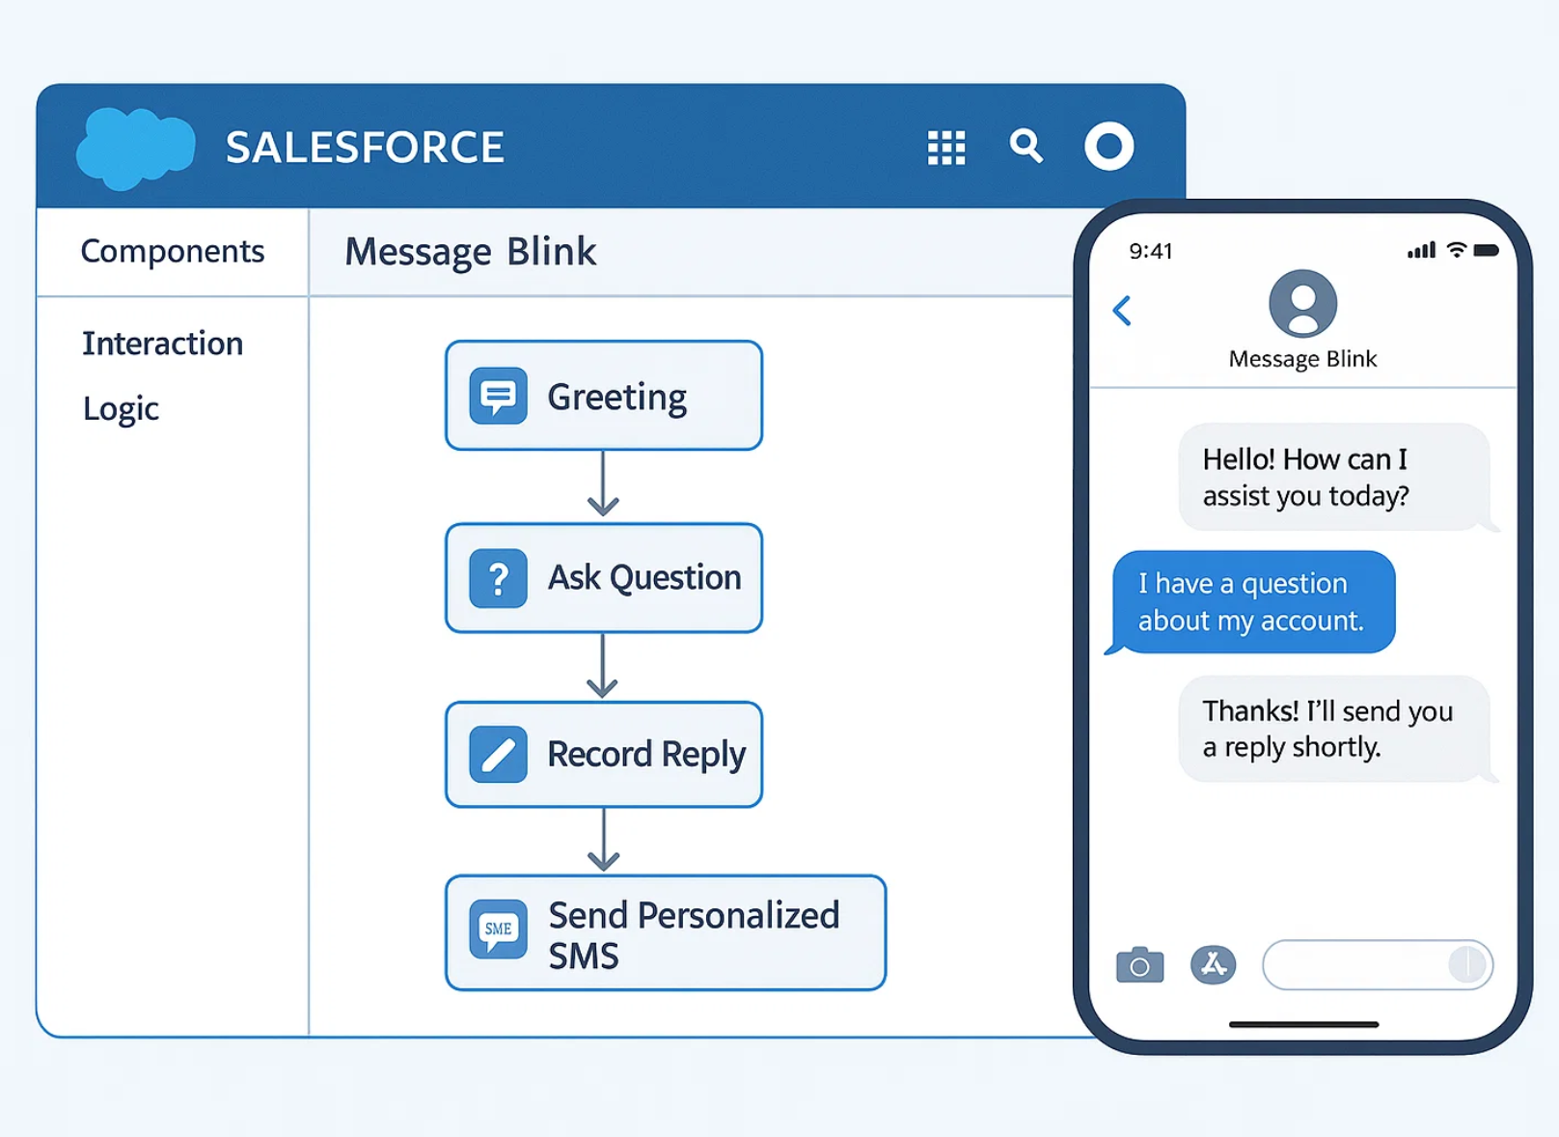This screenshot has width=1559, height=1137.
Task: Tap the Message Blink contact name
Action: tap(1302, 359)
